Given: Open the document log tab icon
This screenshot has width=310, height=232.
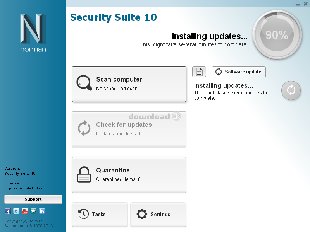Looking at the screenshot, I should [x=199, y=72].
